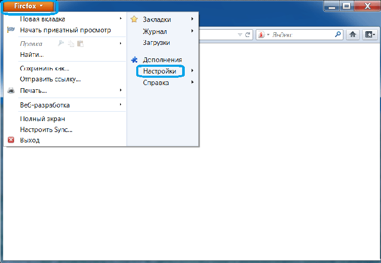
Task: Click the Дополнения puzzle piece icon
Action: click(134, 59)
